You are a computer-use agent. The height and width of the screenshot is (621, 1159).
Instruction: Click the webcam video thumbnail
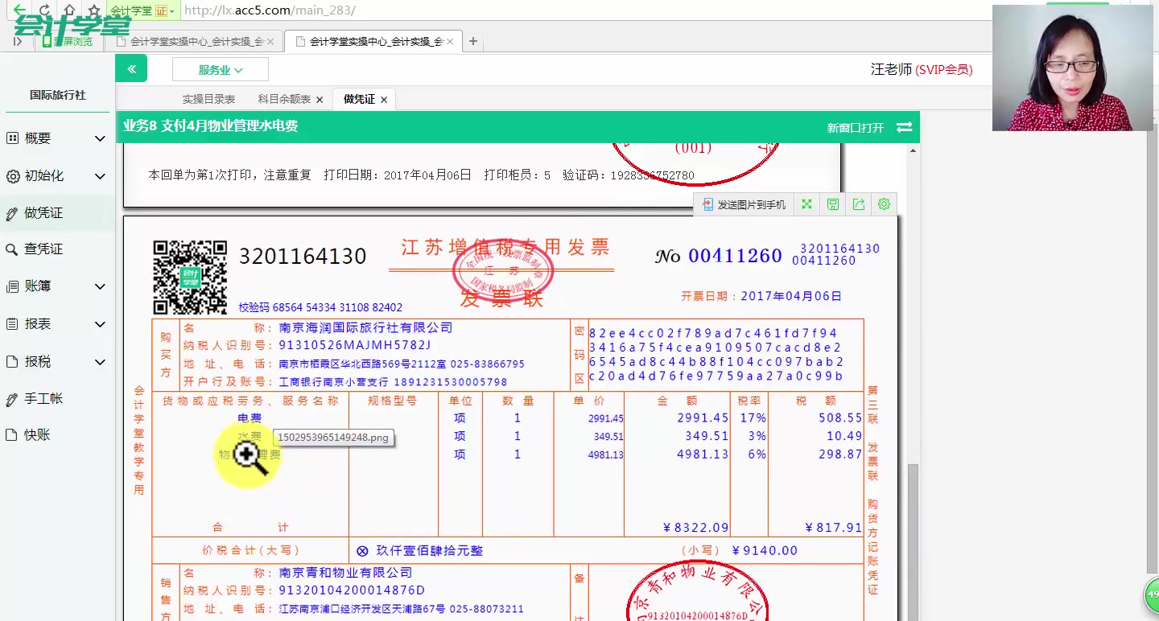(1073, 68)
